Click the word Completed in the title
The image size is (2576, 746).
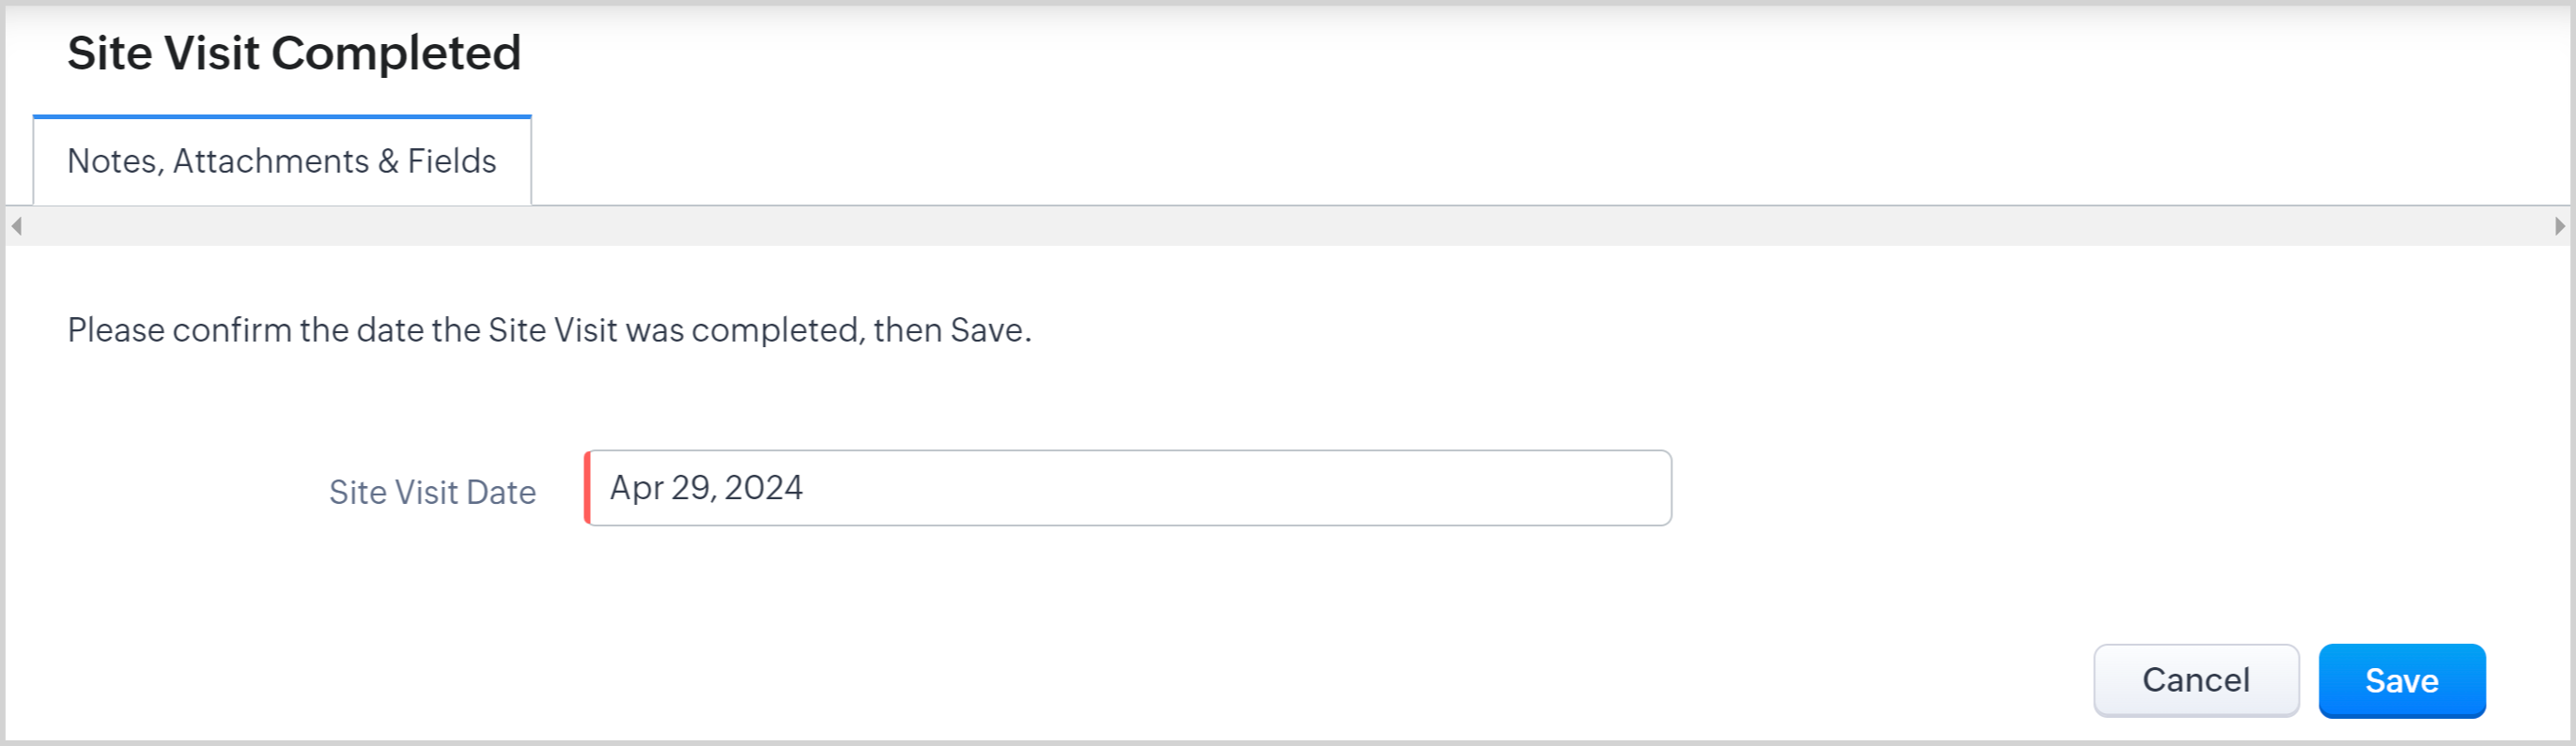click(x=396, y=53)
